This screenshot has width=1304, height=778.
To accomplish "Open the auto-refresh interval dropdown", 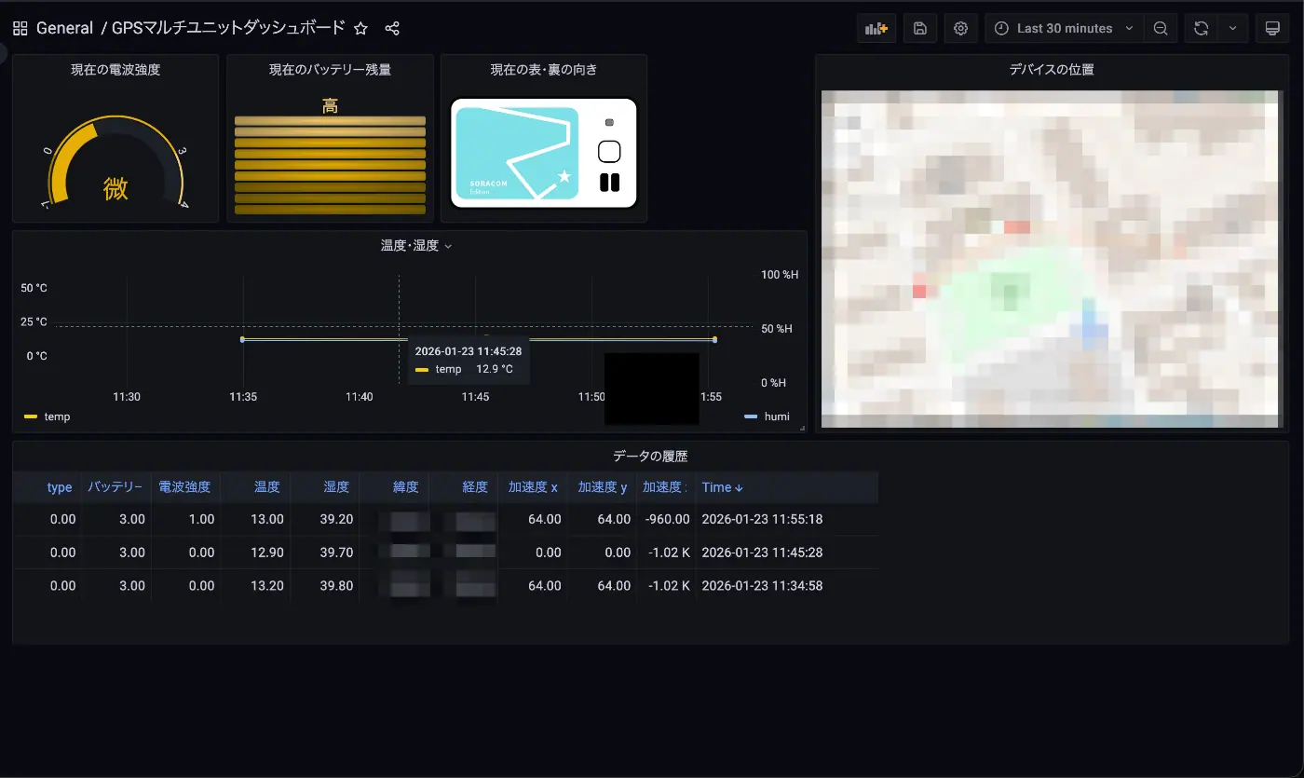I will [x=1231, y=28].
